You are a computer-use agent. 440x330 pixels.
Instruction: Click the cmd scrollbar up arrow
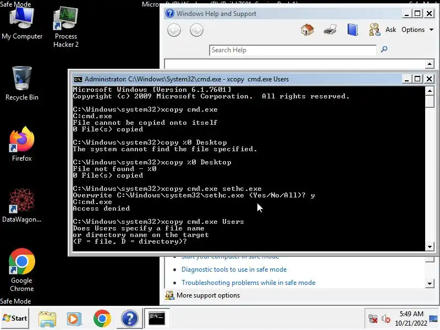click(430, 91)
